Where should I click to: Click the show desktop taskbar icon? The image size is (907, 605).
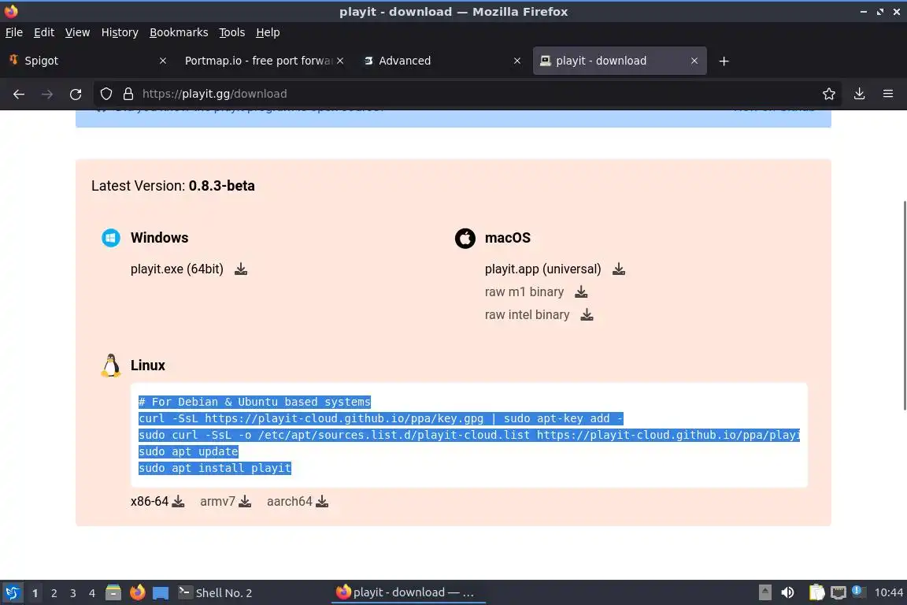coord(161,593)
